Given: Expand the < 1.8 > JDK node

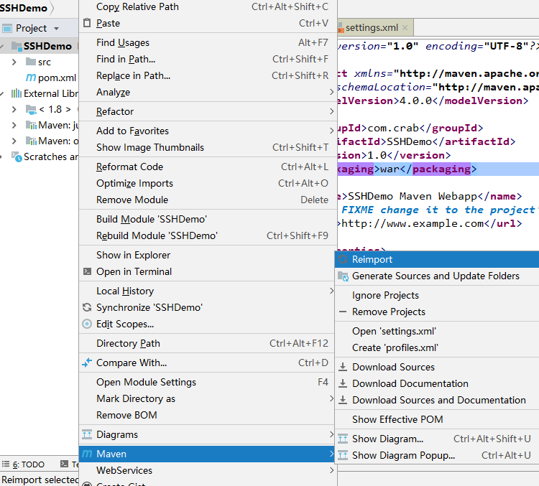Looking at the screenshot, I should point(14,109).
